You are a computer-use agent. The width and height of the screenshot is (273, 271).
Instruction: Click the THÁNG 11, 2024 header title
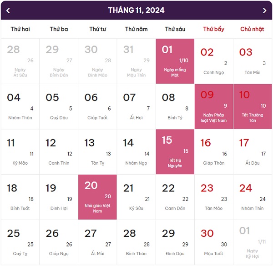point(136,10)
